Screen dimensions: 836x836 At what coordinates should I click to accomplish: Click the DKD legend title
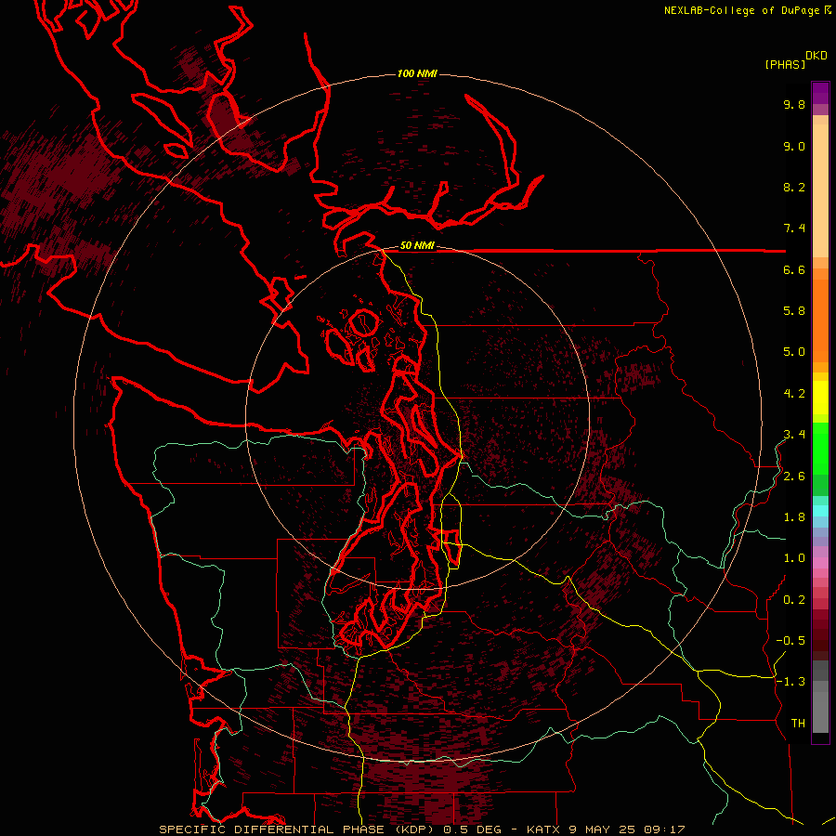[x=816, y=56]
